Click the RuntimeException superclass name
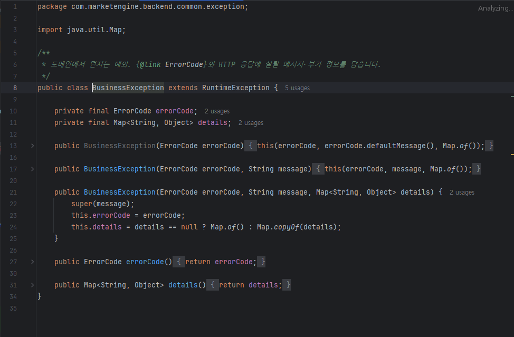 click(236, 88)
